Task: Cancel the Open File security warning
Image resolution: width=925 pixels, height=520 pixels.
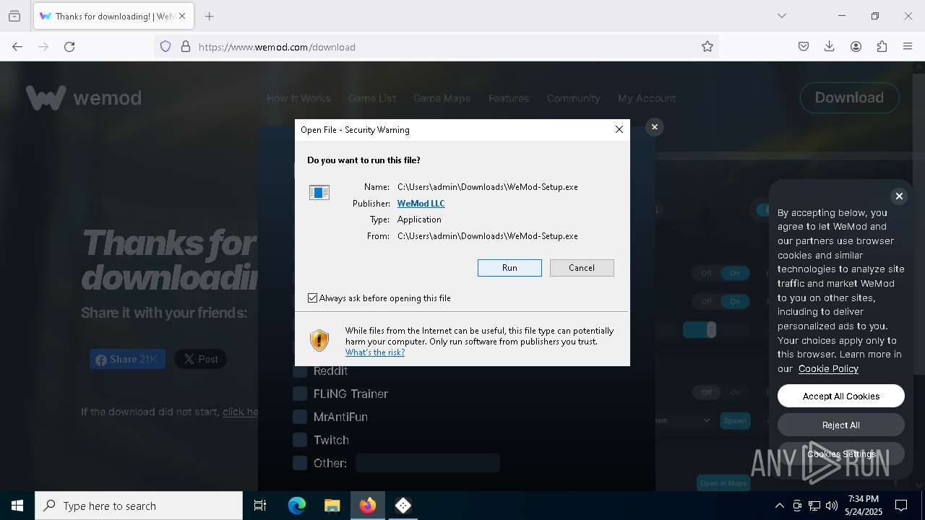Action: tap(582, 268)
